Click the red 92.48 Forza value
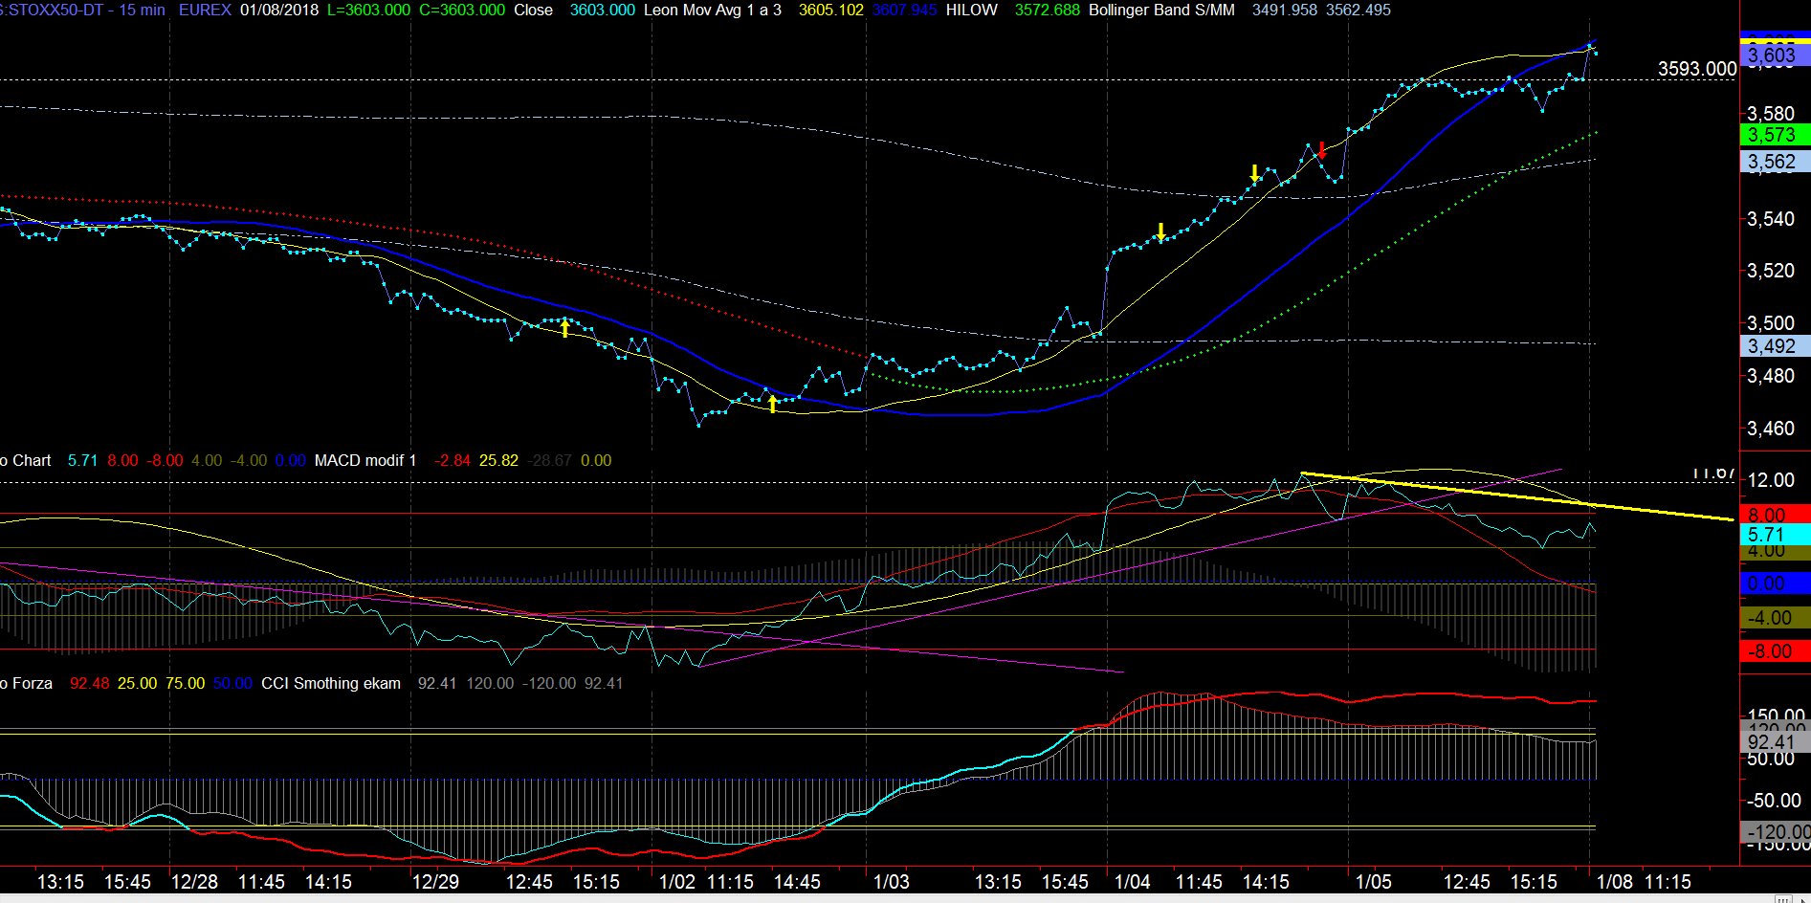Viewport: 1811px width, 903px height. coord(89,683)
